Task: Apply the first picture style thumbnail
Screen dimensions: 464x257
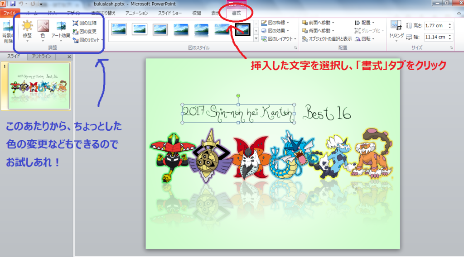Action: click(119, 29)
